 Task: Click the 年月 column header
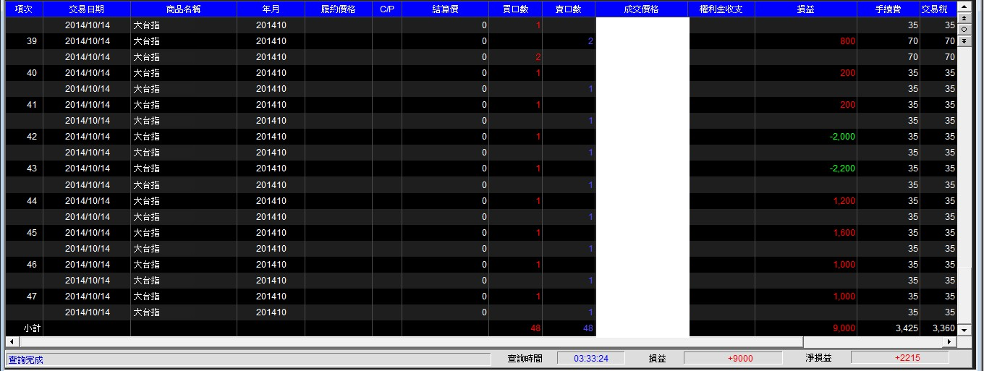pos(271,9)
